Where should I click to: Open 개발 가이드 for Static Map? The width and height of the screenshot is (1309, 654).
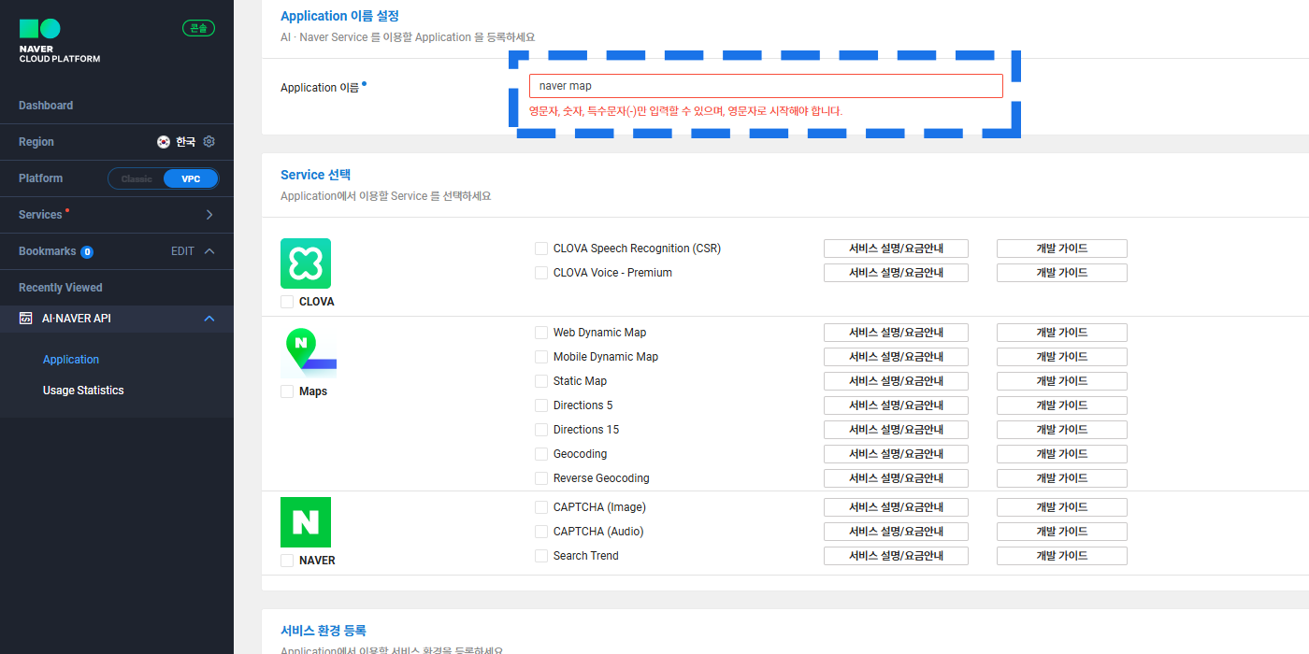tap(1062, 381)
